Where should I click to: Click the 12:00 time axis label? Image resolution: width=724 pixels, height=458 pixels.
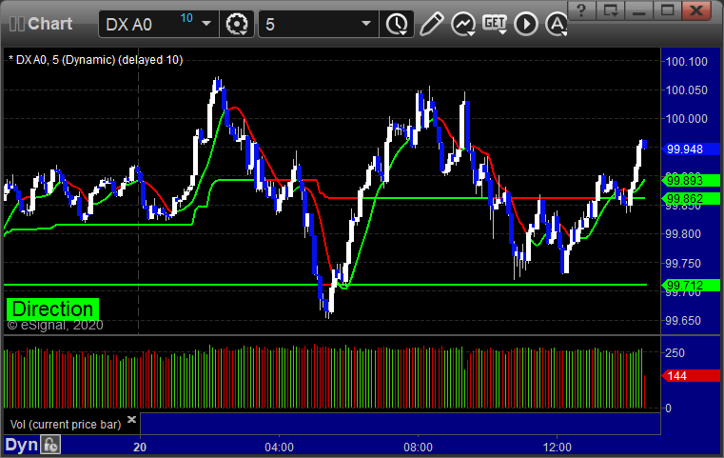[x=557, y=447]
